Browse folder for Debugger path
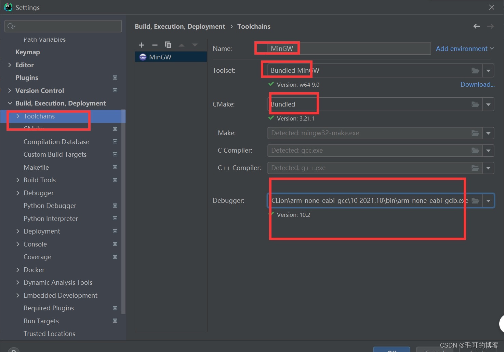 [x=475, y=201]
